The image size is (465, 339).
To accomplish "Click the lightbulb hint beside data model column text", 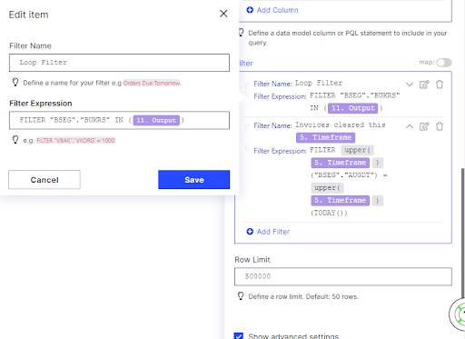I will point(241,33).
